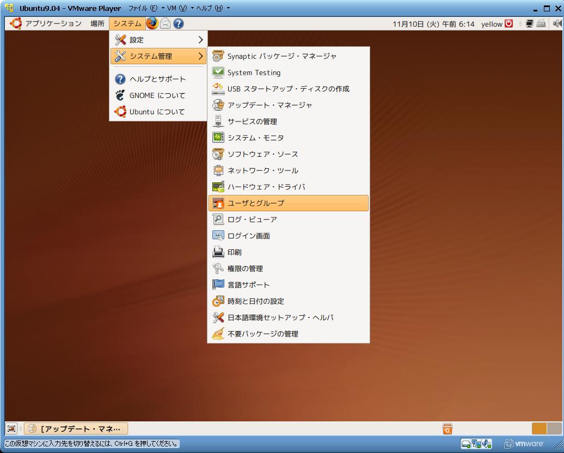Image resolution: width=564 pixels, height=453 pixels.
Task: Open the VMware ヘルプ(H) dropdown menu
Action: coord(213,8)
